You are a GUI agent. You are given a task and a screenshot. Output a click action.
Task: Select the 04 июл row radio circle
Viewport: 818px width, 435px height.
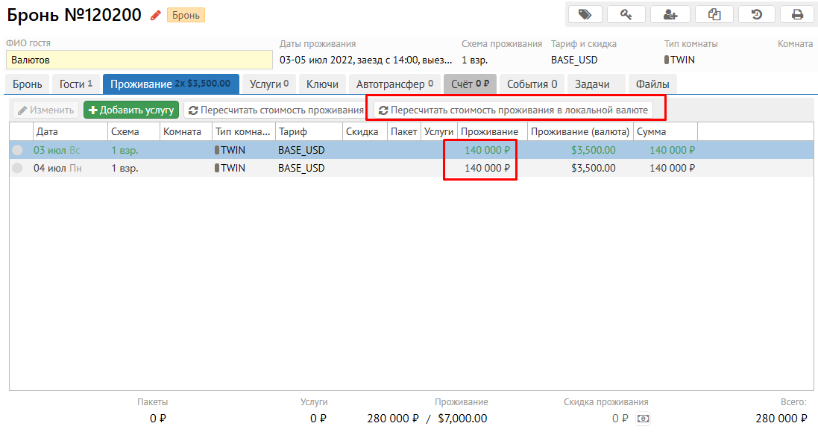(x=17, y=168)
